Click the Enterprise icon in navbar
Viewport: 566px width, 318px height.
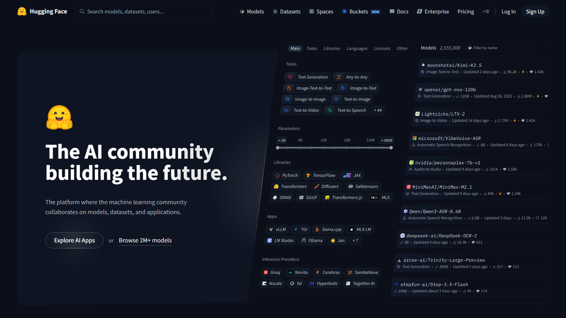tap(420, 12)
